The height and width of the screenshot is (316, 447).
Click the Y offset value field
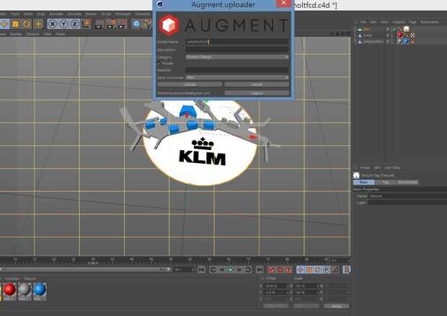coord(277,292)
